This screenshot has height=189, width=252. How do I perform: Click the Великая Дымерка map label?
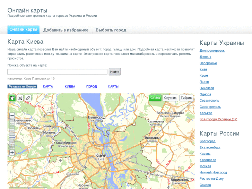(170, 113)
